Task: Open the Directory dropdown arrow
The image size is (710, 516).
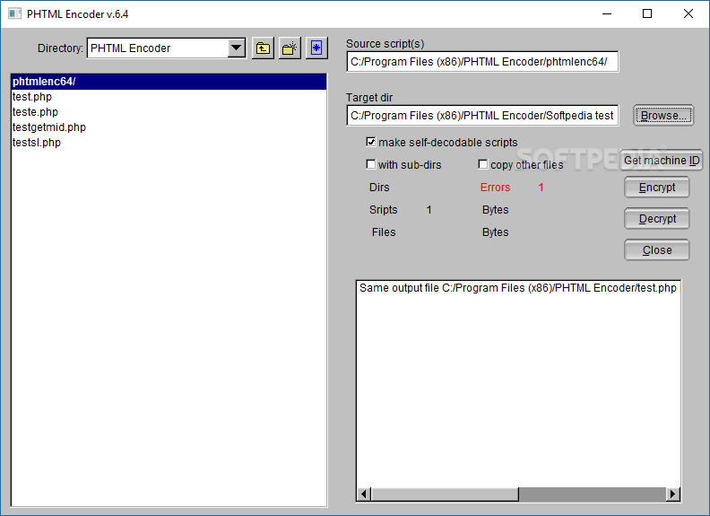Action: (x=237, y=48)
